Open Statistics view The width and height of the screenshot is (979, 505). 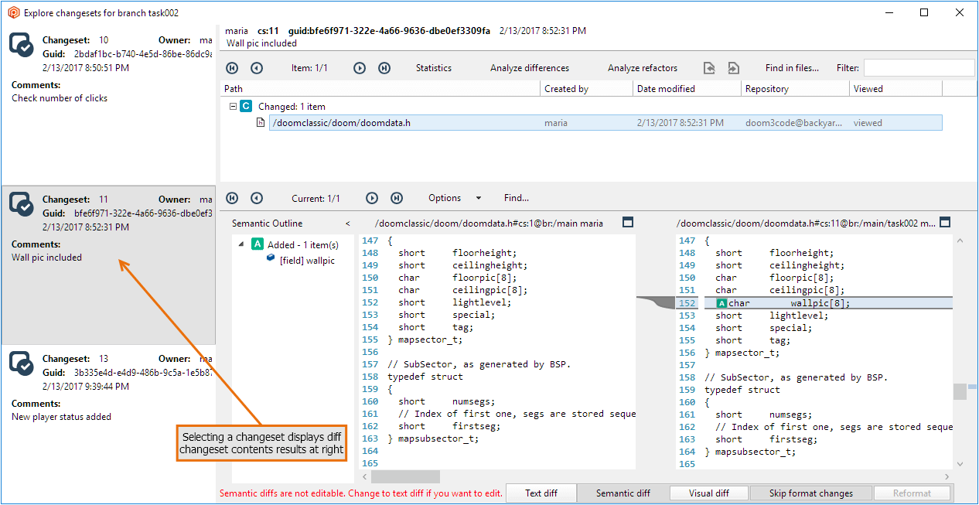click(434, 68)
